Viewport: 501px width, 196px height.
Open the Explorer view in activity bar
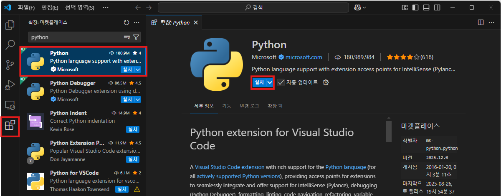tap(10, 25)
